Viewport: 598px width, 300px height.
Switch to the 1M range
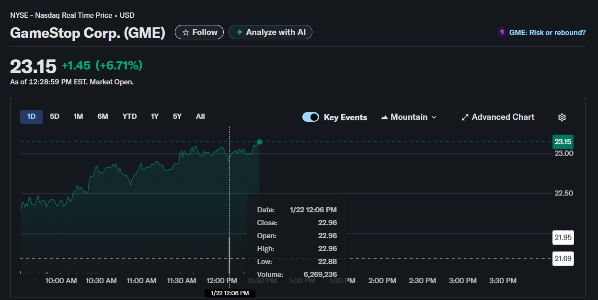pos(78,116)
